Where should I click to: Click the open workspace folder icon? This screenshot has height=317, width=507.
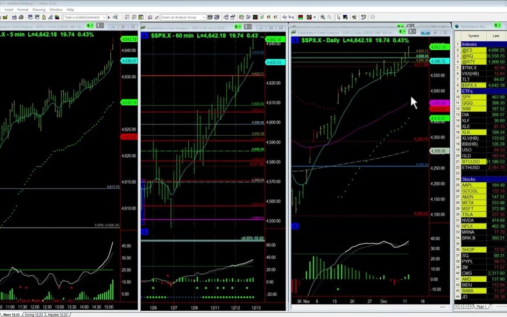tap(5, 17)
